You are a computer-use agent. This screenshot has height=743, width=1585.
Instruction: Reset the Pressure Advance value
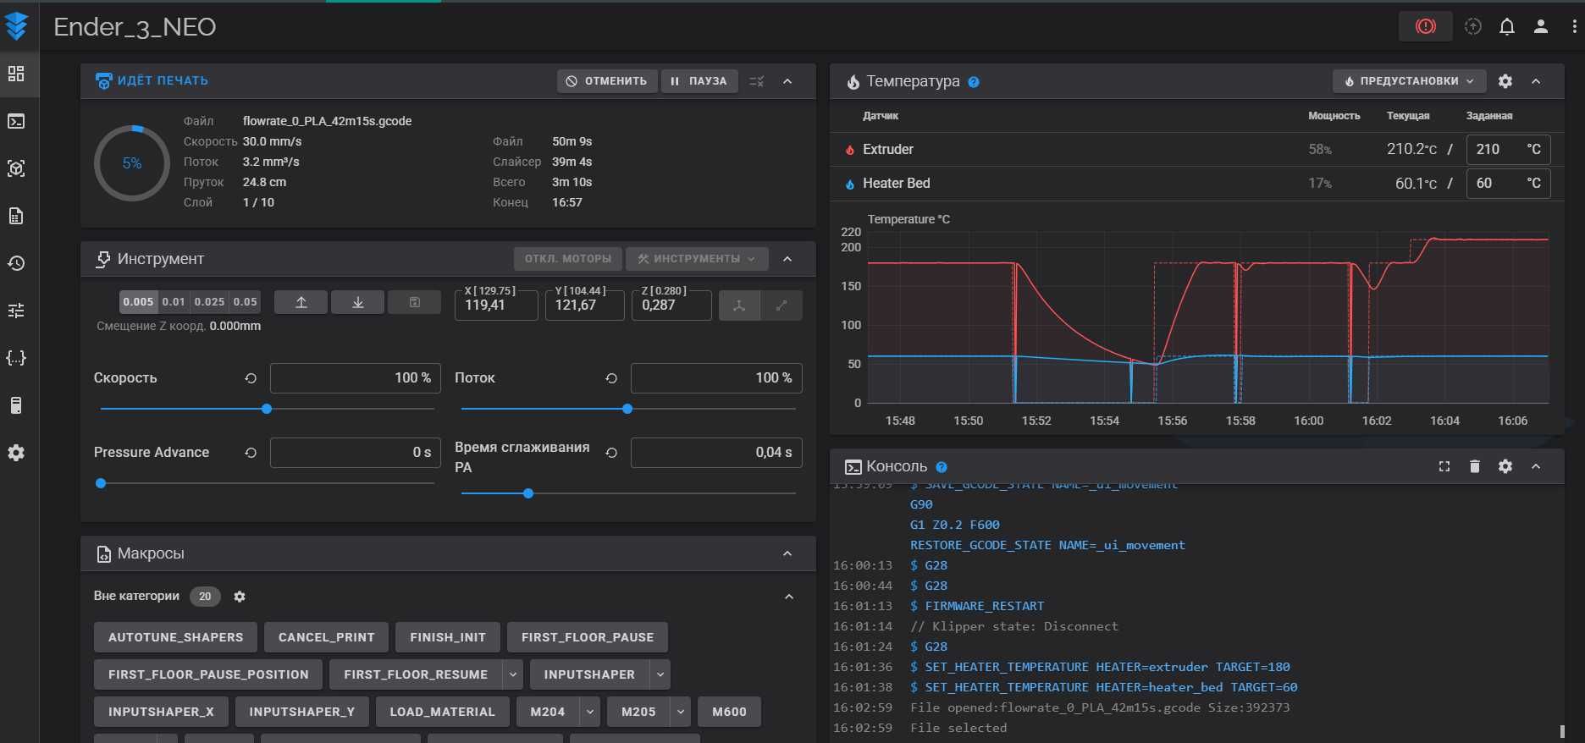(x=251, y=453)
